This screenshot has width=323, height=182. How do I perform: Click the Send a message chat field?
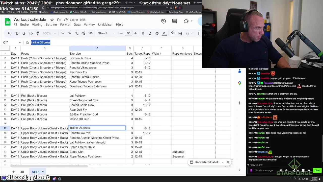[264, 170]
